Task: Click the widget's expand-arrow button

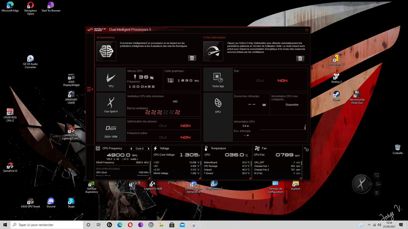Action: tap(376, 175)
